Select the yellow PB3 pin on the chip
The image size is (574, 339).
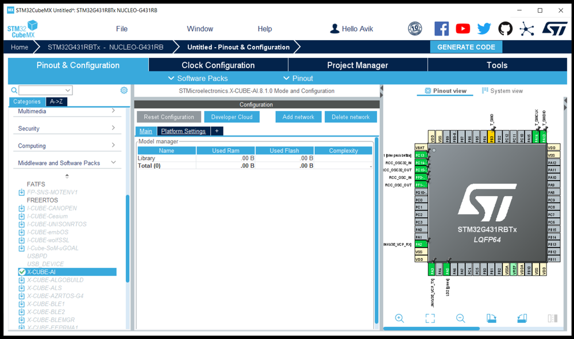(491, 137)
